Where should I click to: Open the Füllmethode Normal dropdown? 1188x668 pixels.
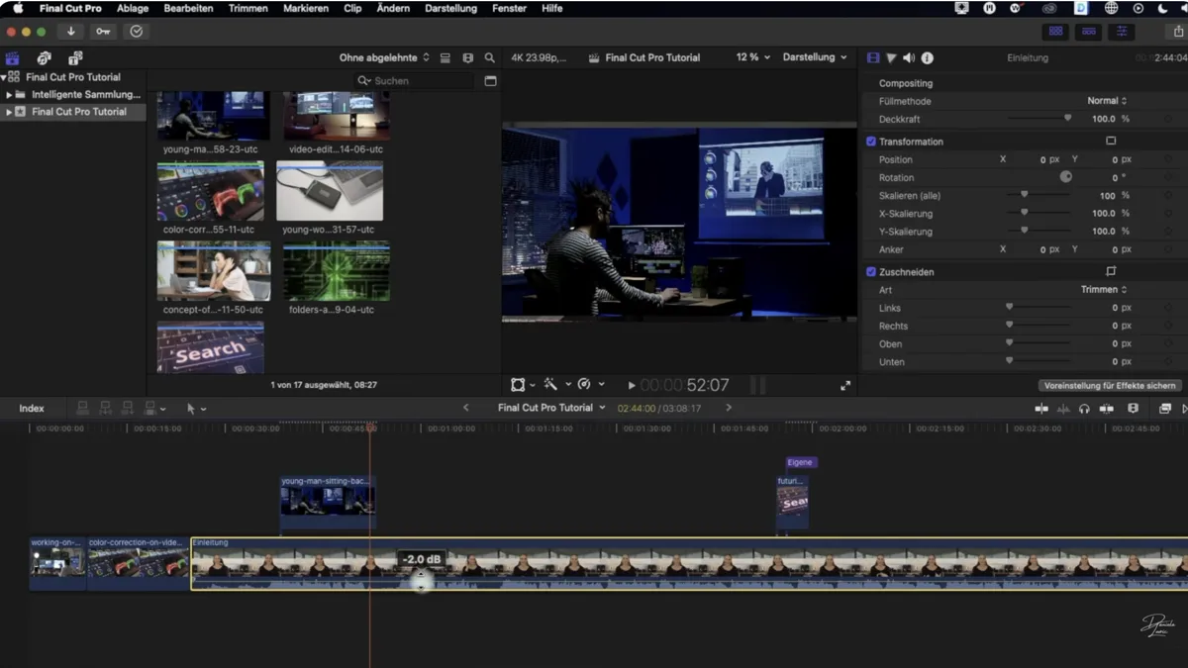(1107, 101)
